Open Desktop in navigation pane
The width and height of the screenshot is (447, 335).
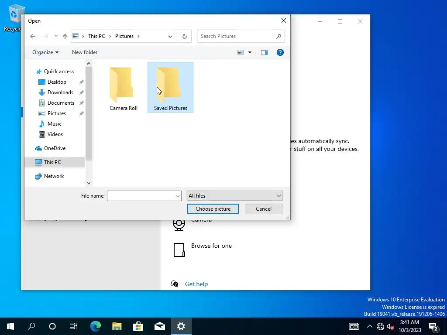(x=57, y=82)
